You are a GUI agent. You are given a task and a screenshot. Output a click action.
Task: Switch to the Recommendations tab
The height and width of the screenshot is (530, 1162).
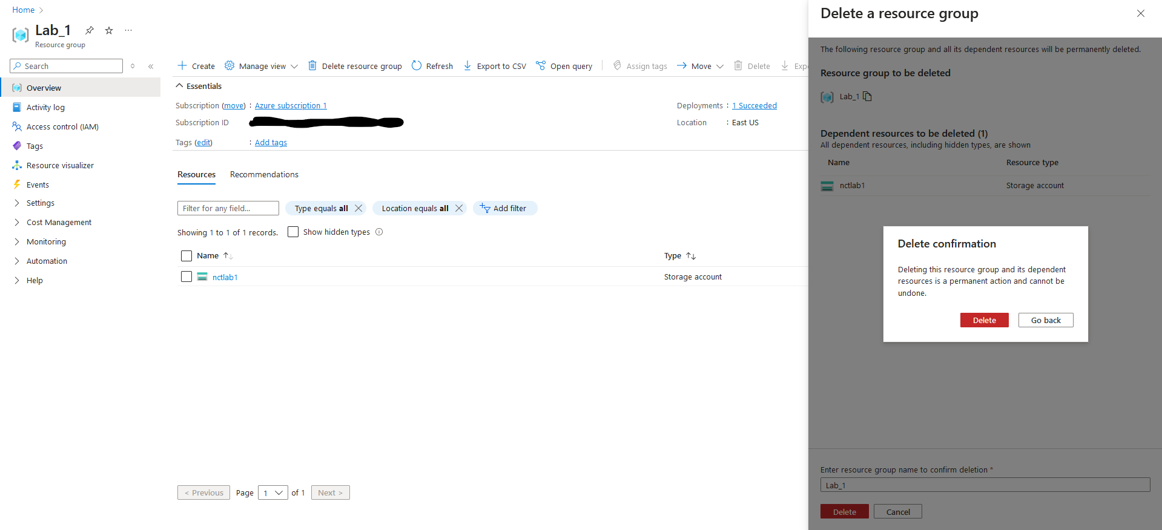264,174
